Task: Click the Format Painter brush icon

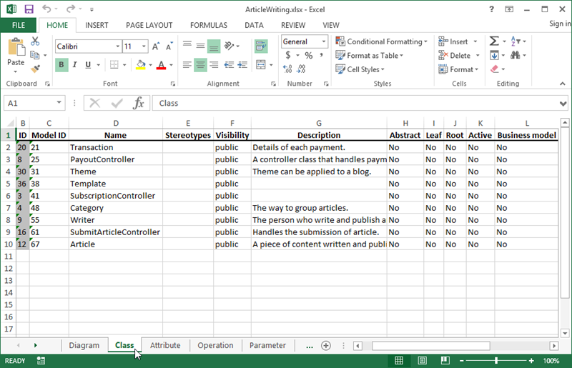Action: [35, 69]
